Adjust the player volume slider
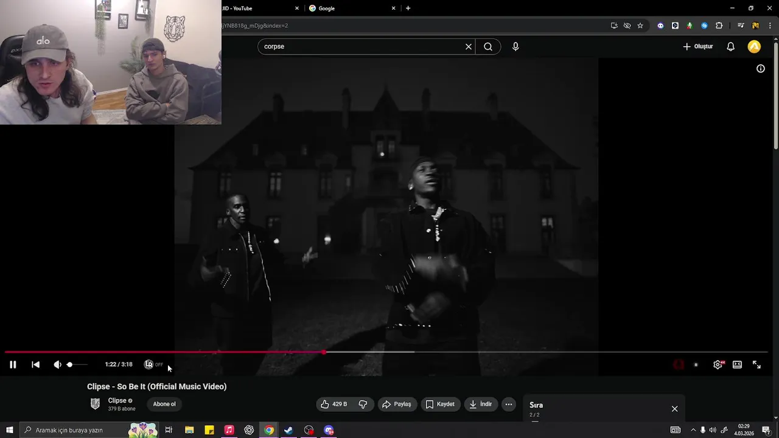779x438 pixels. click(x=77, y=364)
